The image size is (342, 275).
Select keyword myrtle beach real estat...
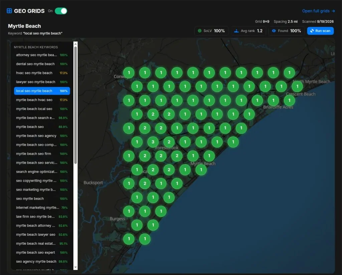click(42, 243)
